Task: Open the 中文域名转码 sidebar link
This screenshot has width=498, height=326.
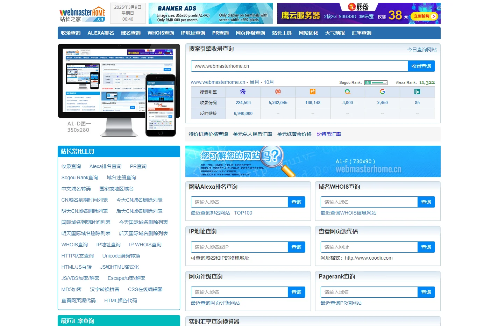Action: 76,189
